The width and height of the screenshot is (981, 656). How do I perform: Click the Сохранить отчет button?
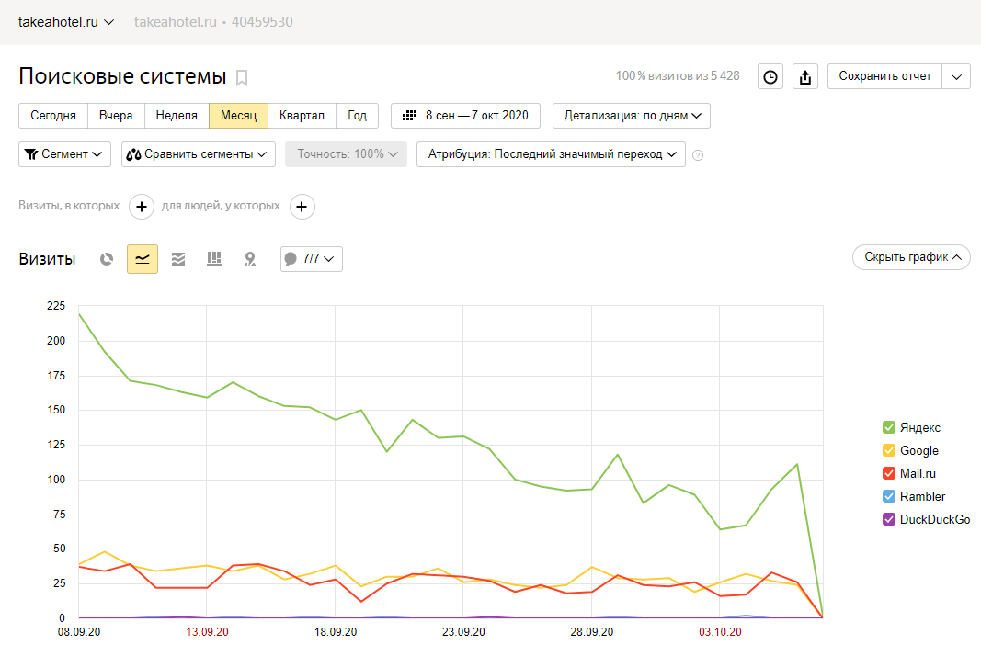884,76
